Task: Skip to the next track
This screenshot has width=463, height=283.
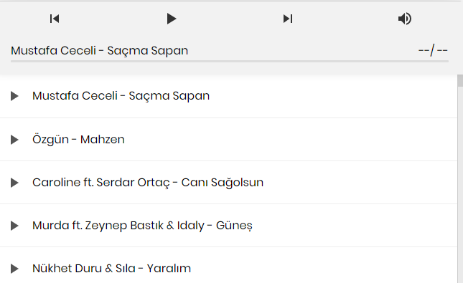Action: [x=288, y=19]
